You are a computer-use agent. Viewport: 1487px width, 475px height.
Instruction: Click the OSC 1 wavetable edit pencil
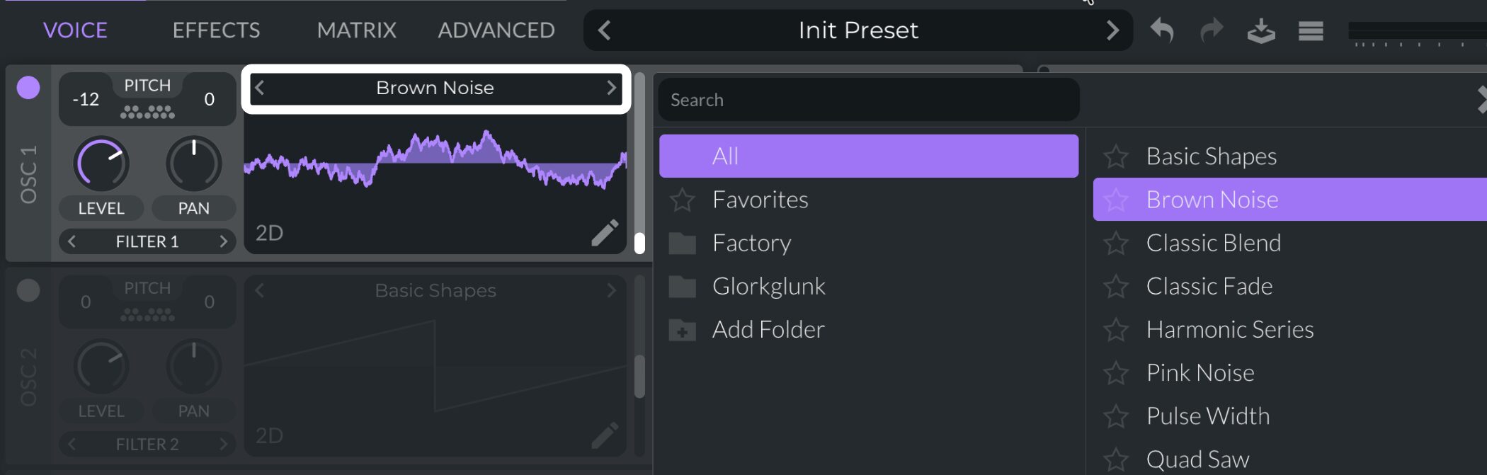tap(605, 233)
